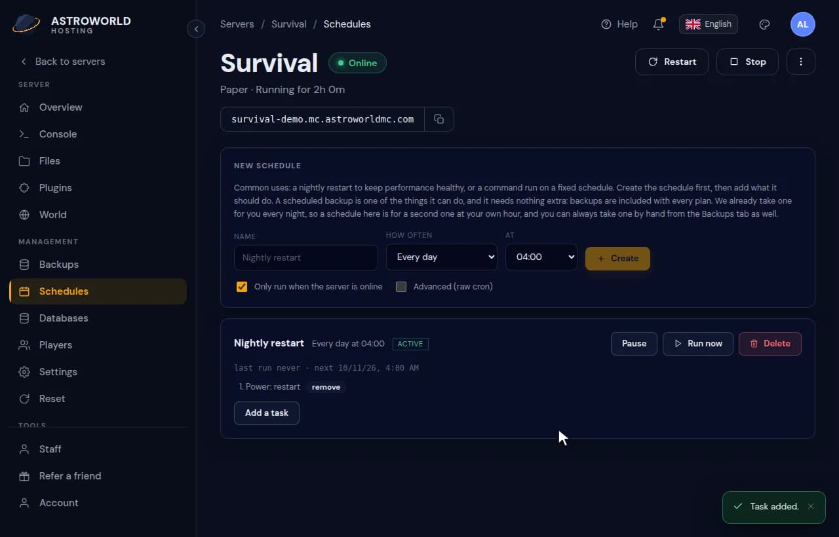Open 'Refer a friend' in sidebar
The image size is (839, 537).
click(x=98, y=476)
